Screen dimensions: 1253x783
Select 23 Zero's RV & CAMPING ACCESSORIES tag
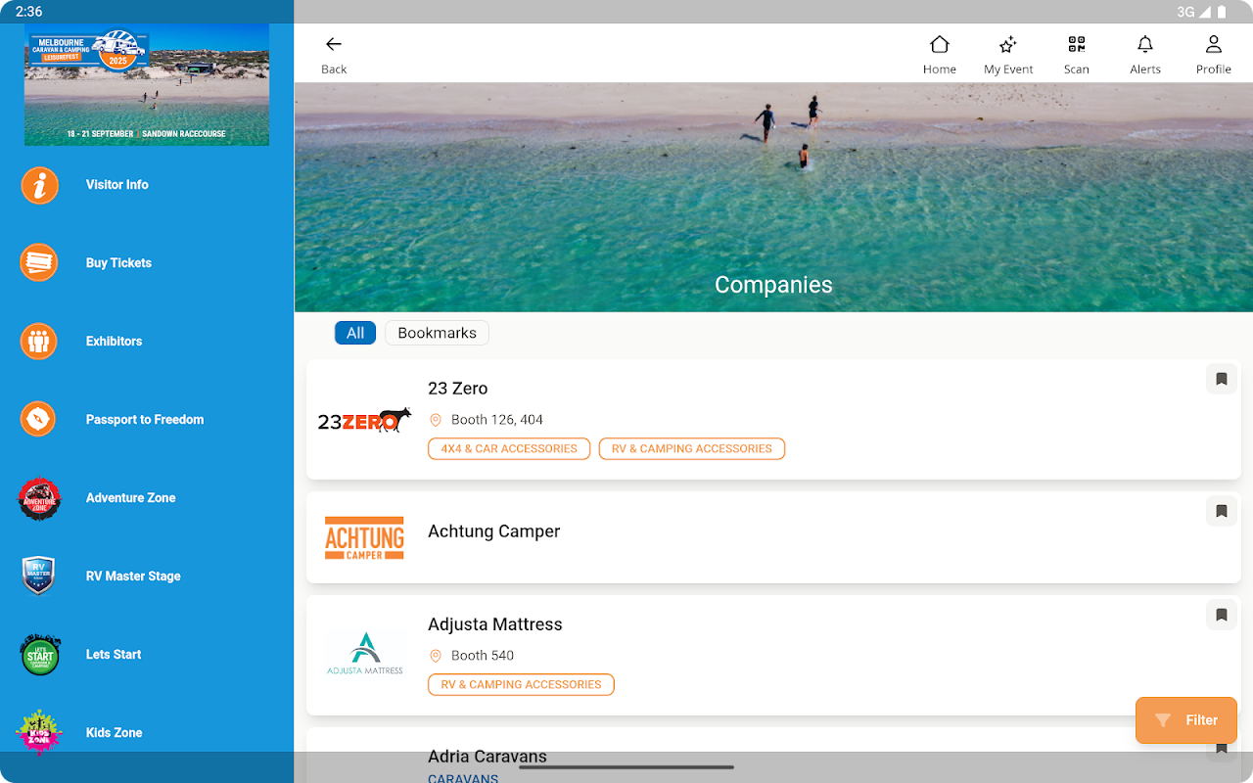692,449
